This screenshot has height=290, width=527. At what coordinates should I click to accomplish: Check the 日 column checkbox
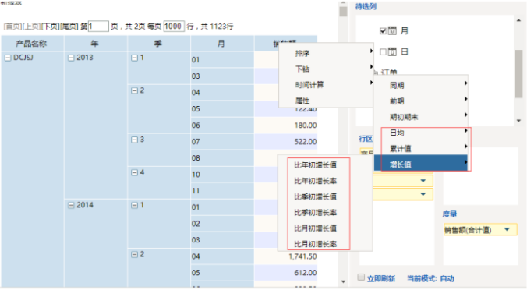(383, 51)
